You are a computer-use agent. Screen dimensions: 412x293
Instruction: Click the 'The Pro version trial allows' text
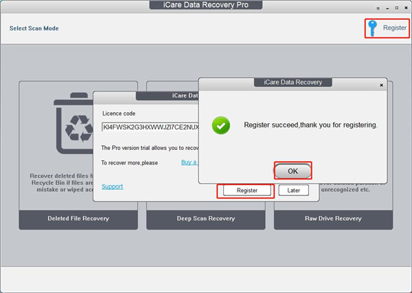pos(150,148)
